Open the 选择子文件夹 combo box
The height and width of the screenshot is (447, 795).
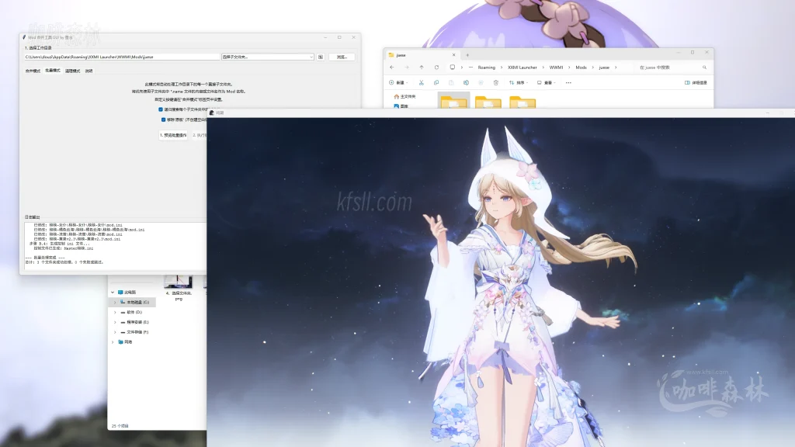point(268,56)
